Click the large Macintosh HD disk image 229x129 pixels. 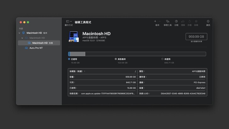[x=74, y=37]
